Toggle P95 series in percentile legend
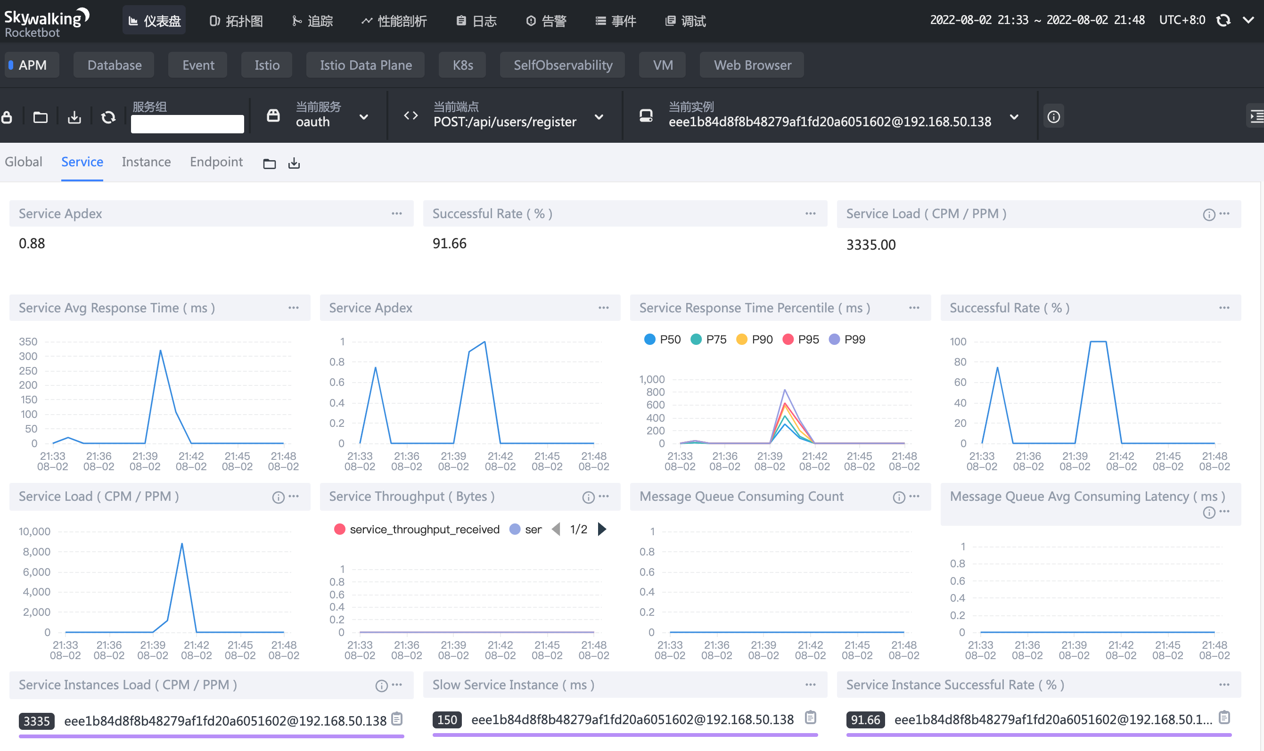Image resolution: width=1264 pixels, height=751 pixels. [x=800, y=339]
